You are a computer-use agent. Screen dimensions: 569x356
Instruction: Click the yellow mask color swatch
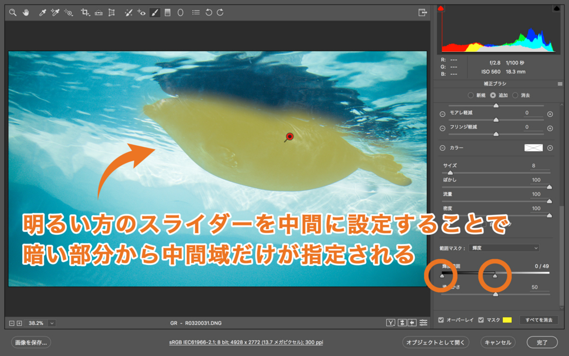(507, 320)
